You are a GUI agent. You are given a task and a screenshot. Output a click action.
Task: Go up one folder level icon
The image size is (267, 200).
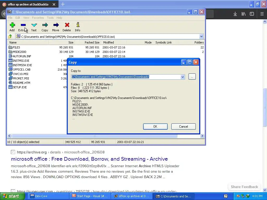tap(10, 36)
